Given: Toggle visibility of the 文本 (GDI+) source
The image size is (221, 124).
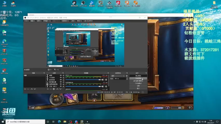Looking at the screenshot, I should [x=61, y=86].
